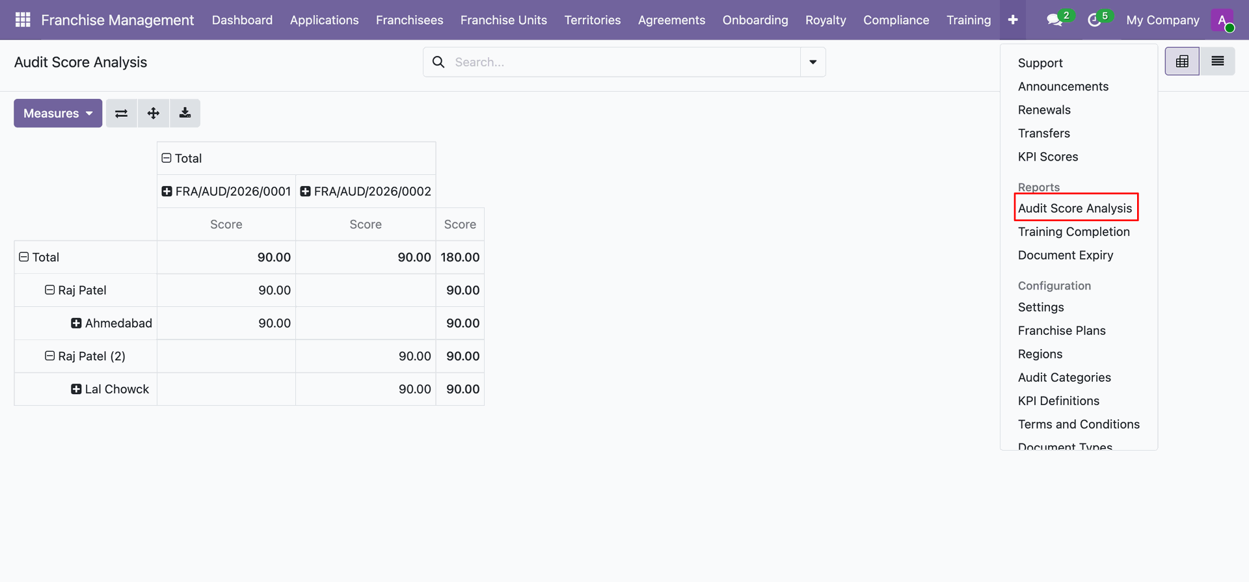This screenshot has height=582, width=1249.
Task: Click Ahmedabad's 90.00 under FRA/AUD/2026/0001
Action: 226,323
